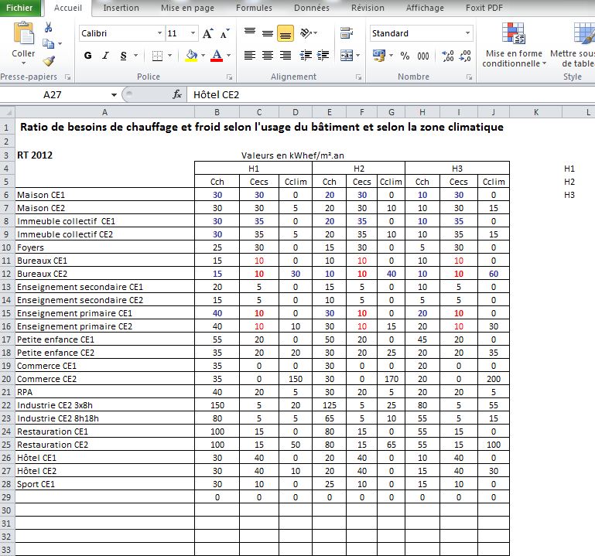Apply thousands separator 000 style
595x556 pixels.
(x=423, y=56)
